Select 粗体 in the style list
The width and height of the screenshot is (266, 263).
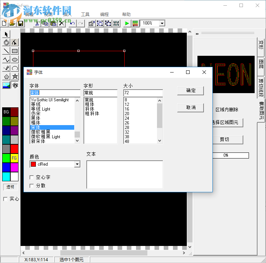(x=101, y=104)
